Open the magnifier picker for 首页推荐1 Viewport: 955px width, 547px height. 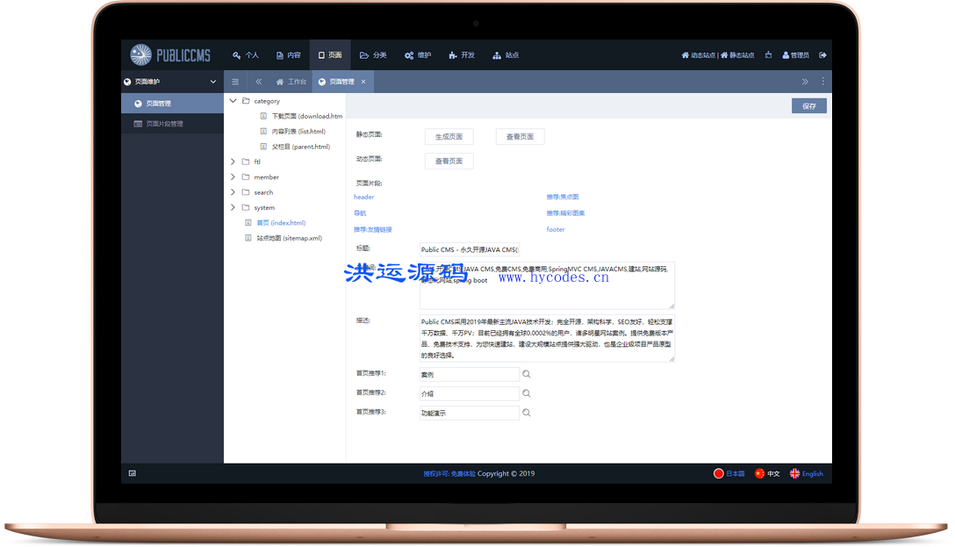point(527,373)
